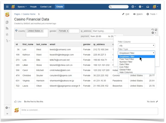
Task: Click the Write a comment field
Action: point(89,110)
